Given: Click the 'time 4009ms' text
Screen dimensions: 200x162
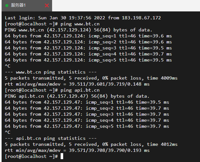Looking at the screenshot, I should 162,78.
